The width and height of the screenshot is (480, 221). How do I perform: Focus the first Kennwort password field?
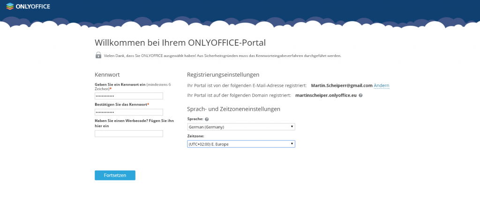coord(128,96)
